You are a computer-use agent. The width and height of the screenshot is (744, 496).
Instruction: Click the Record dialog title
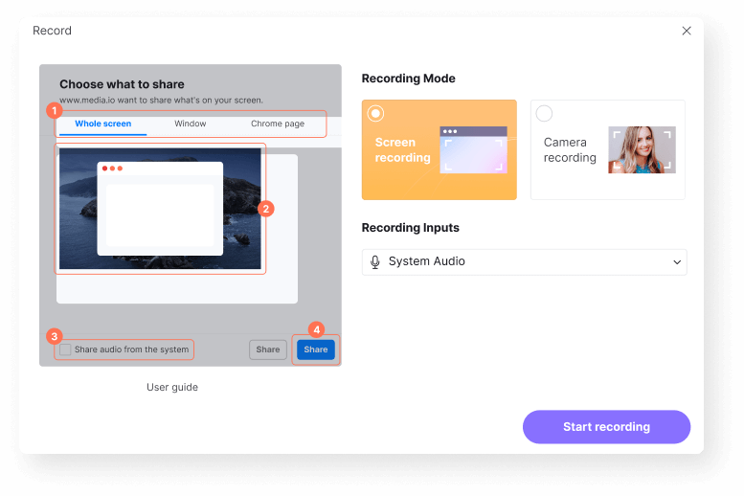[x=53, y=31]
